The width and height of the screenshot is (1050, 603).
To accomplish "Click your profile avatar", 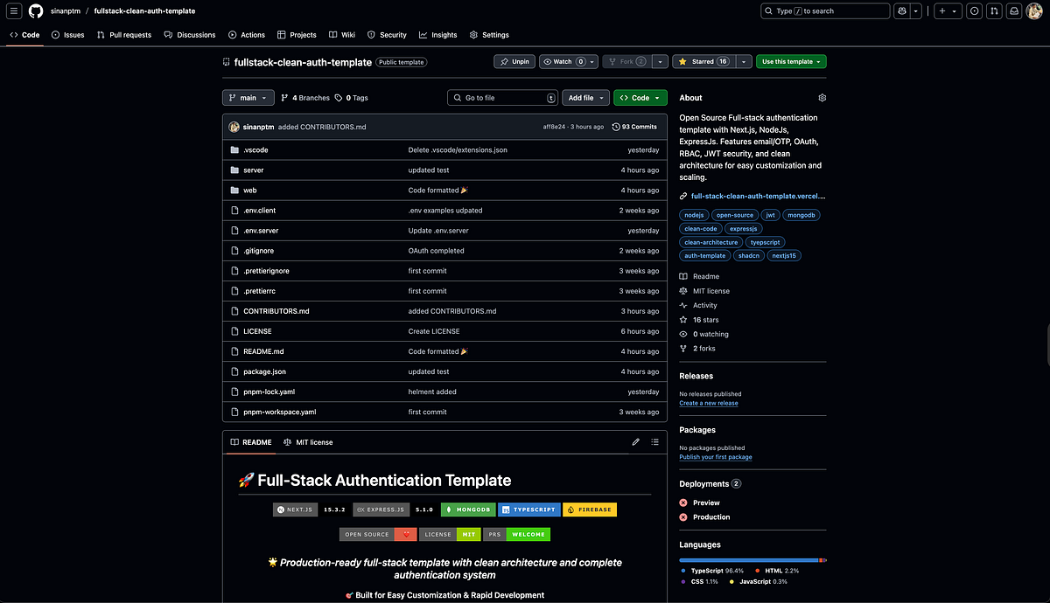I will click(1034, 10).
